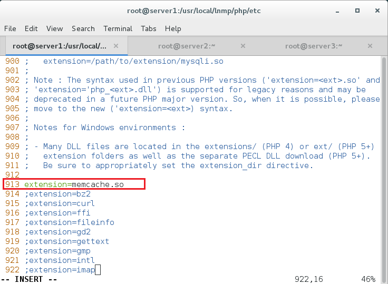Click the window title root@server1:/usr/local/lnmp/php/etc

[194, 11]
